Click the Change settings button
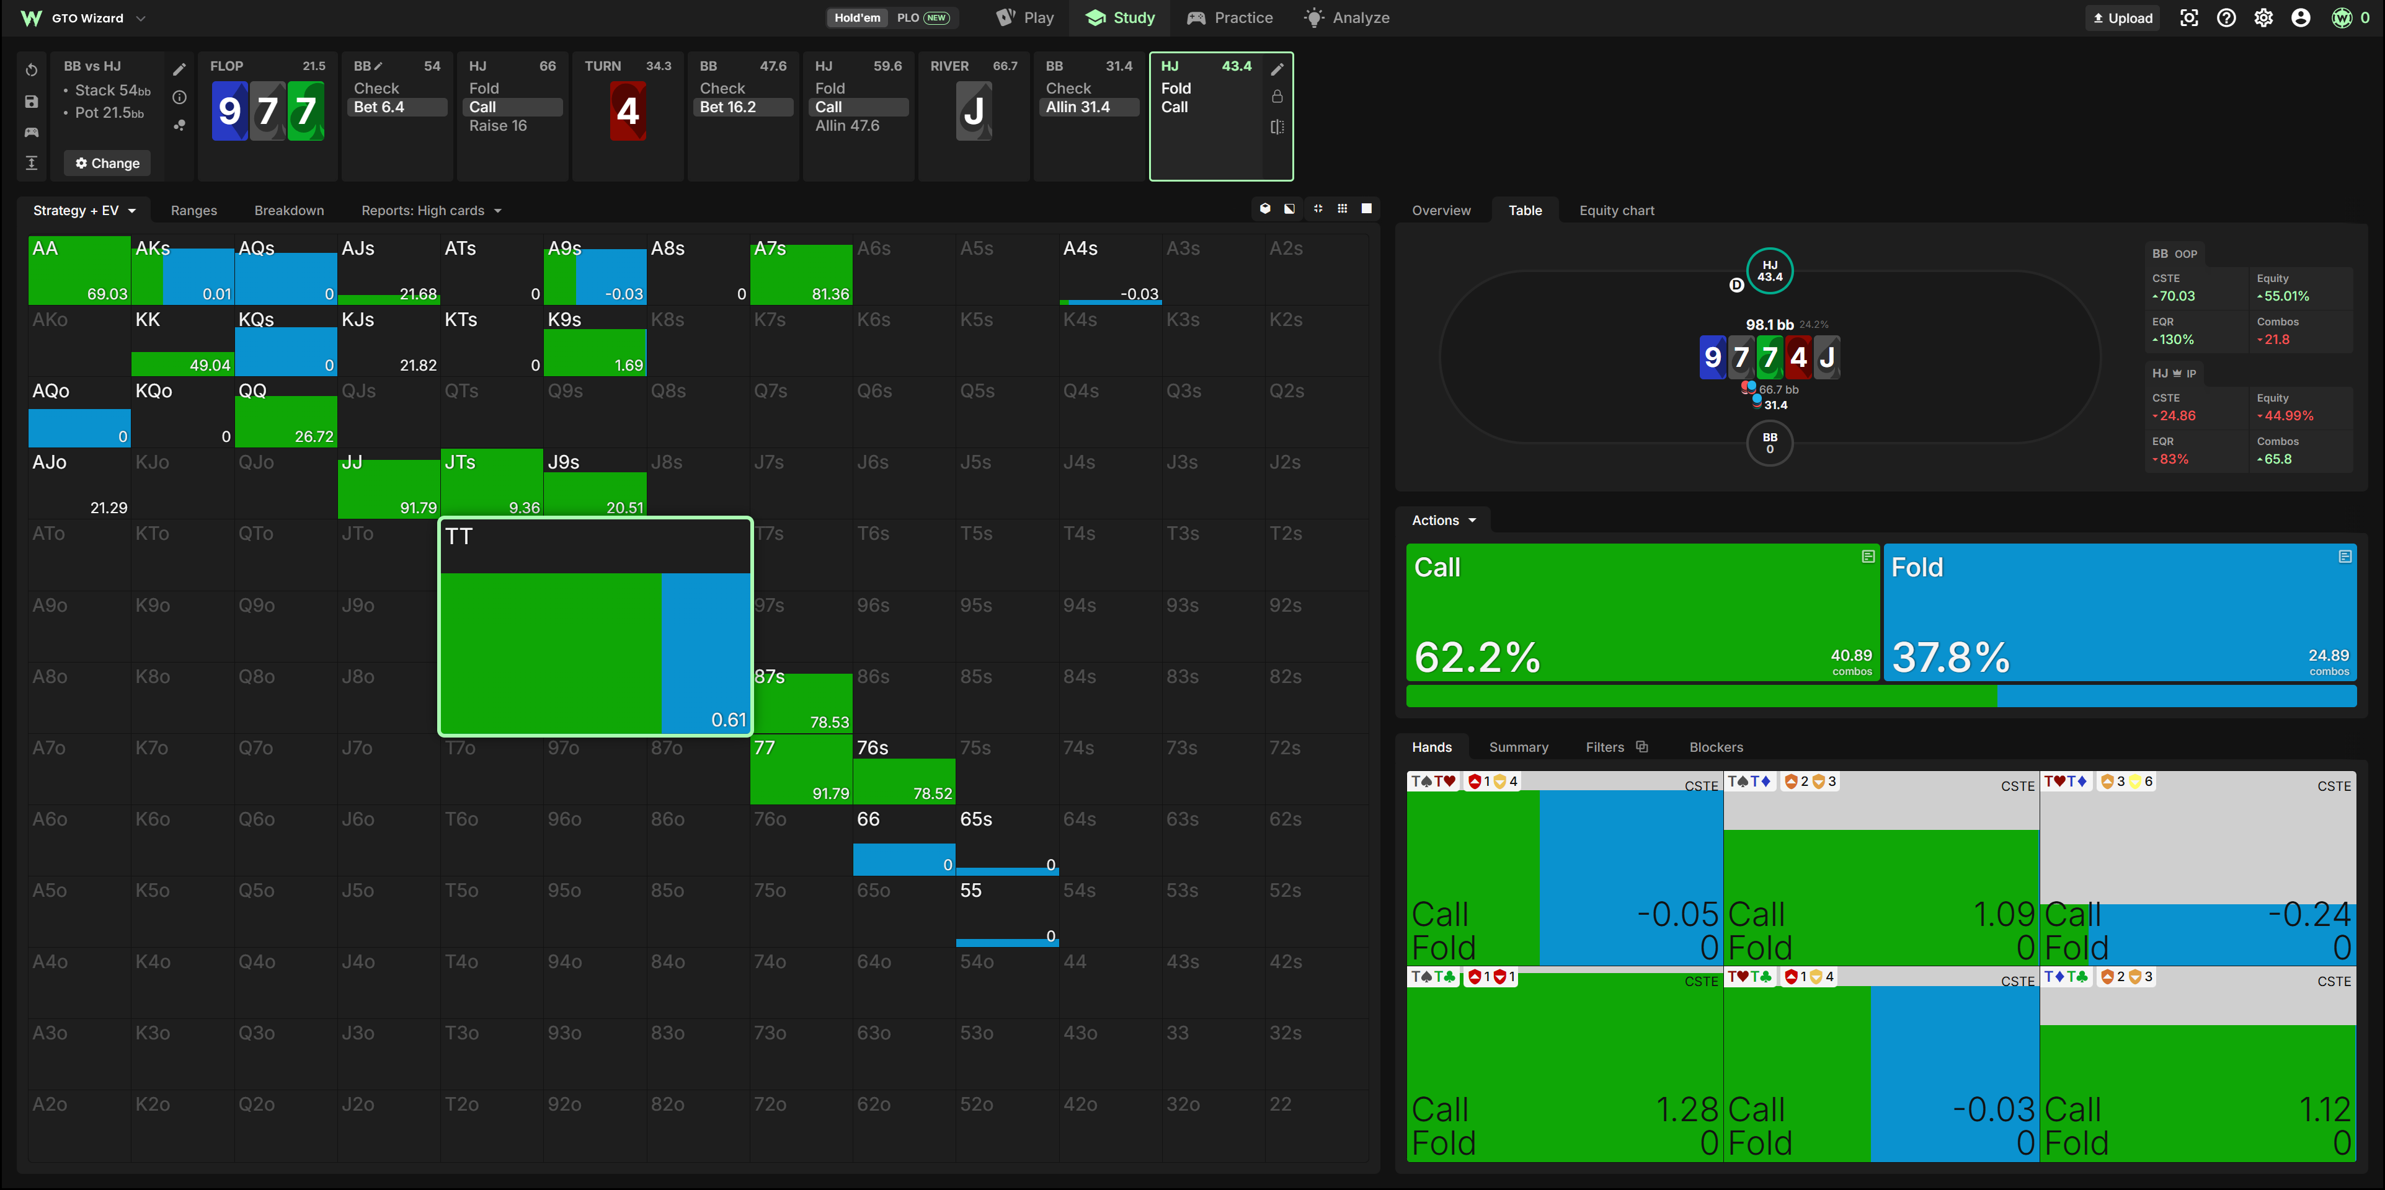2385x1190 pixels. tap(107, 163)
